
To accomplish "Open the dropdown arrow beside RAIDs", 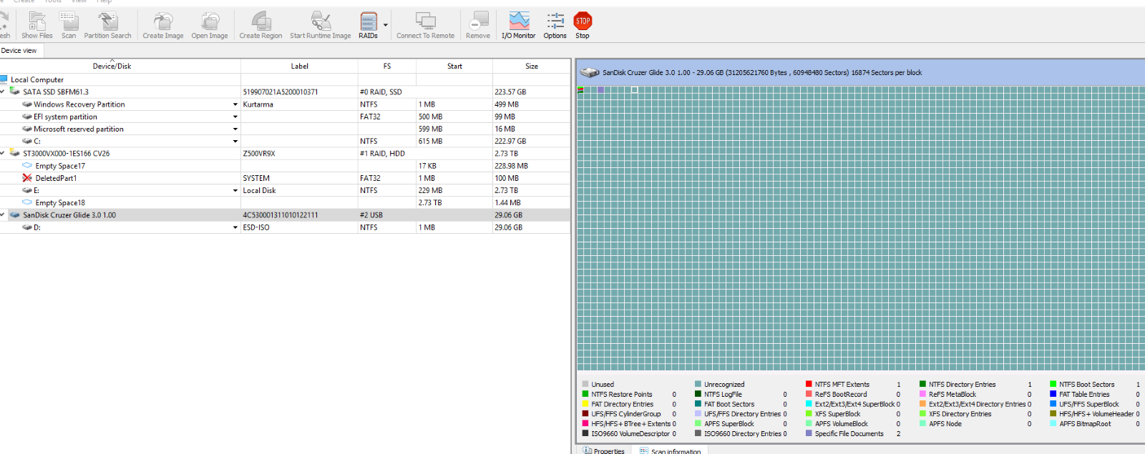I will pyautogui.click(x=386, y=25).
